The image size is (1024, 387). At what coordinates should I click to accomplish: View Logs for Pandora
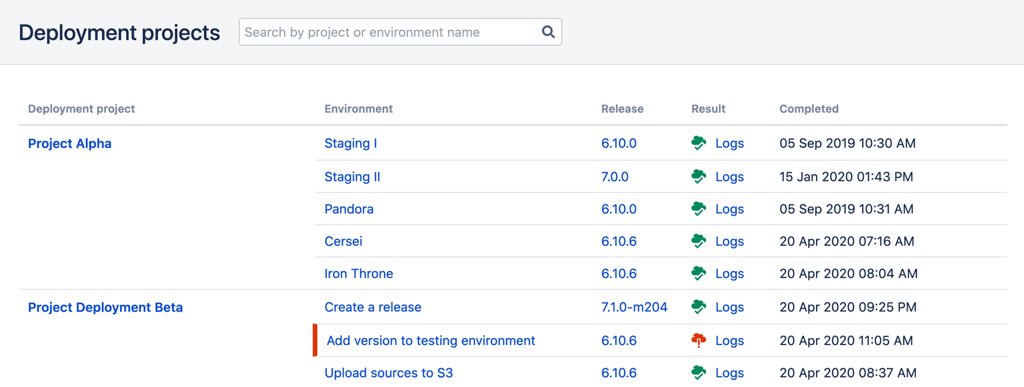point(729,209)
